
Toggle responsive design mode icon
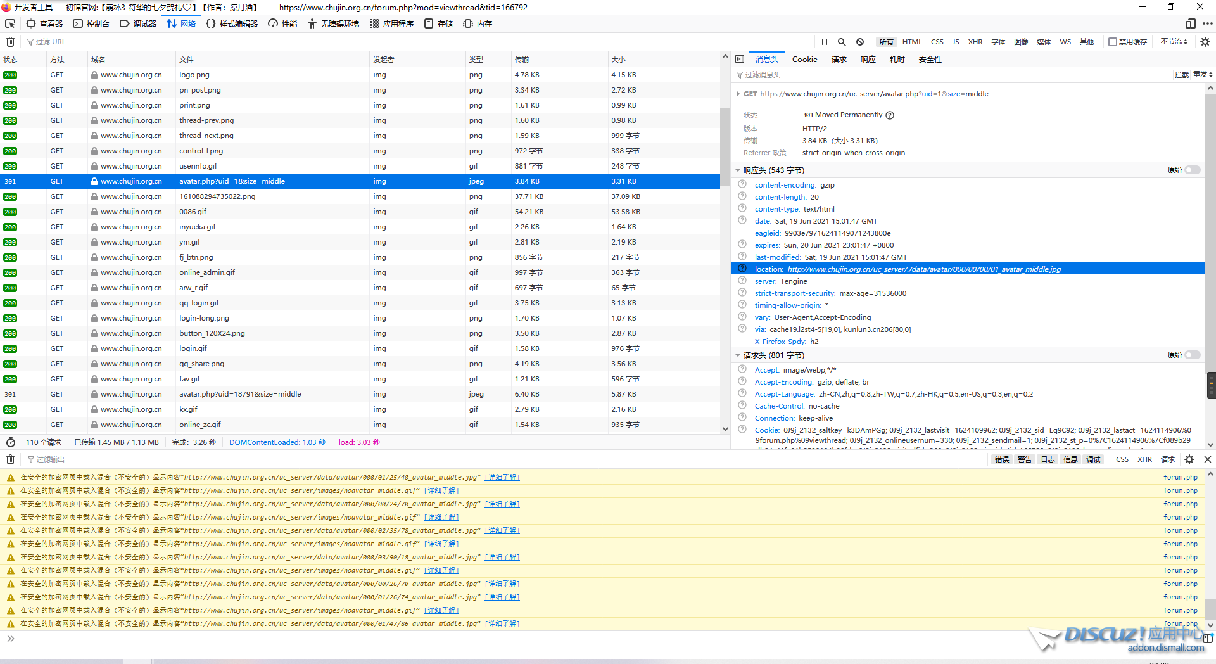(x=1191, y=23)
